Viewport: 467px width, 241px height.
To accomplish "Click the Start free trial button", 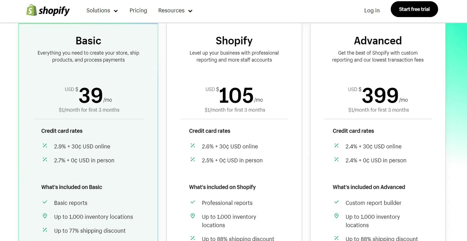I will [x=414, y=9].
